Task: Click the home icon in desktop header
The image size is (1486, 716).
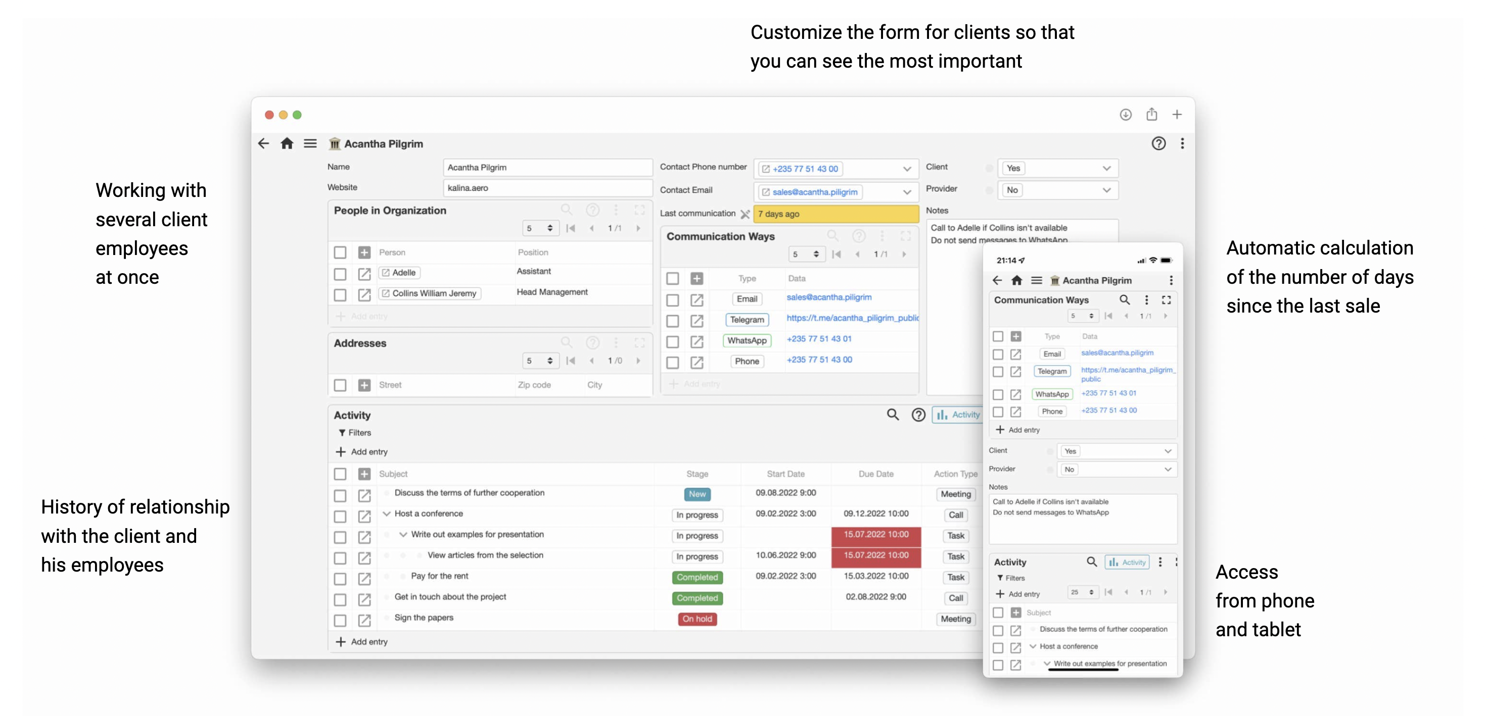Action: [287, 143]
